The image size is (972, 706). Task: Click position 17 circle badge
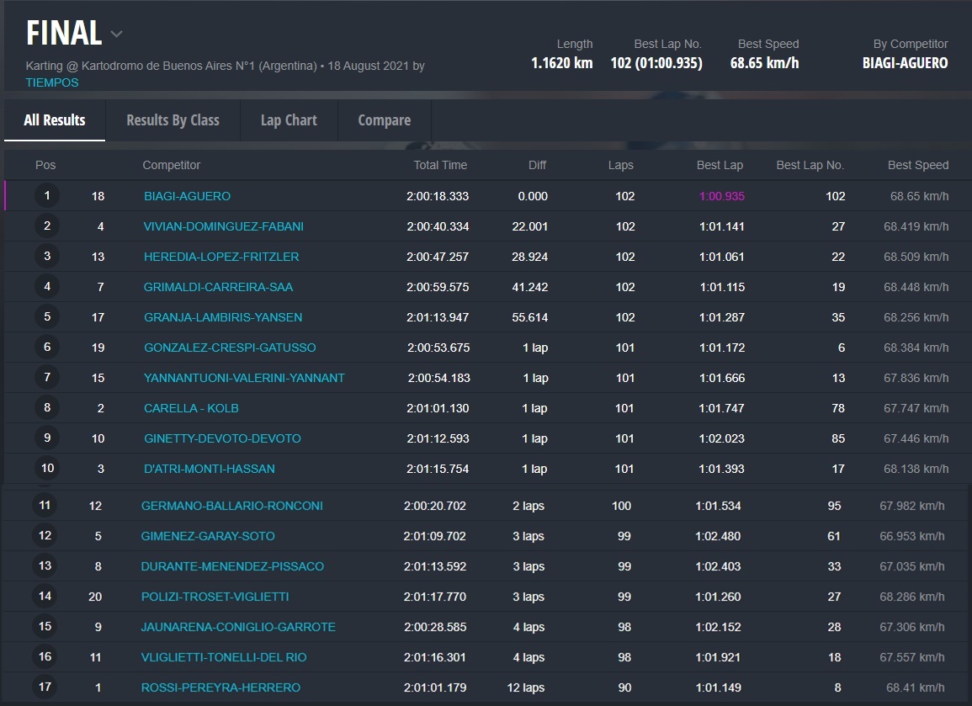coord(45,687)
